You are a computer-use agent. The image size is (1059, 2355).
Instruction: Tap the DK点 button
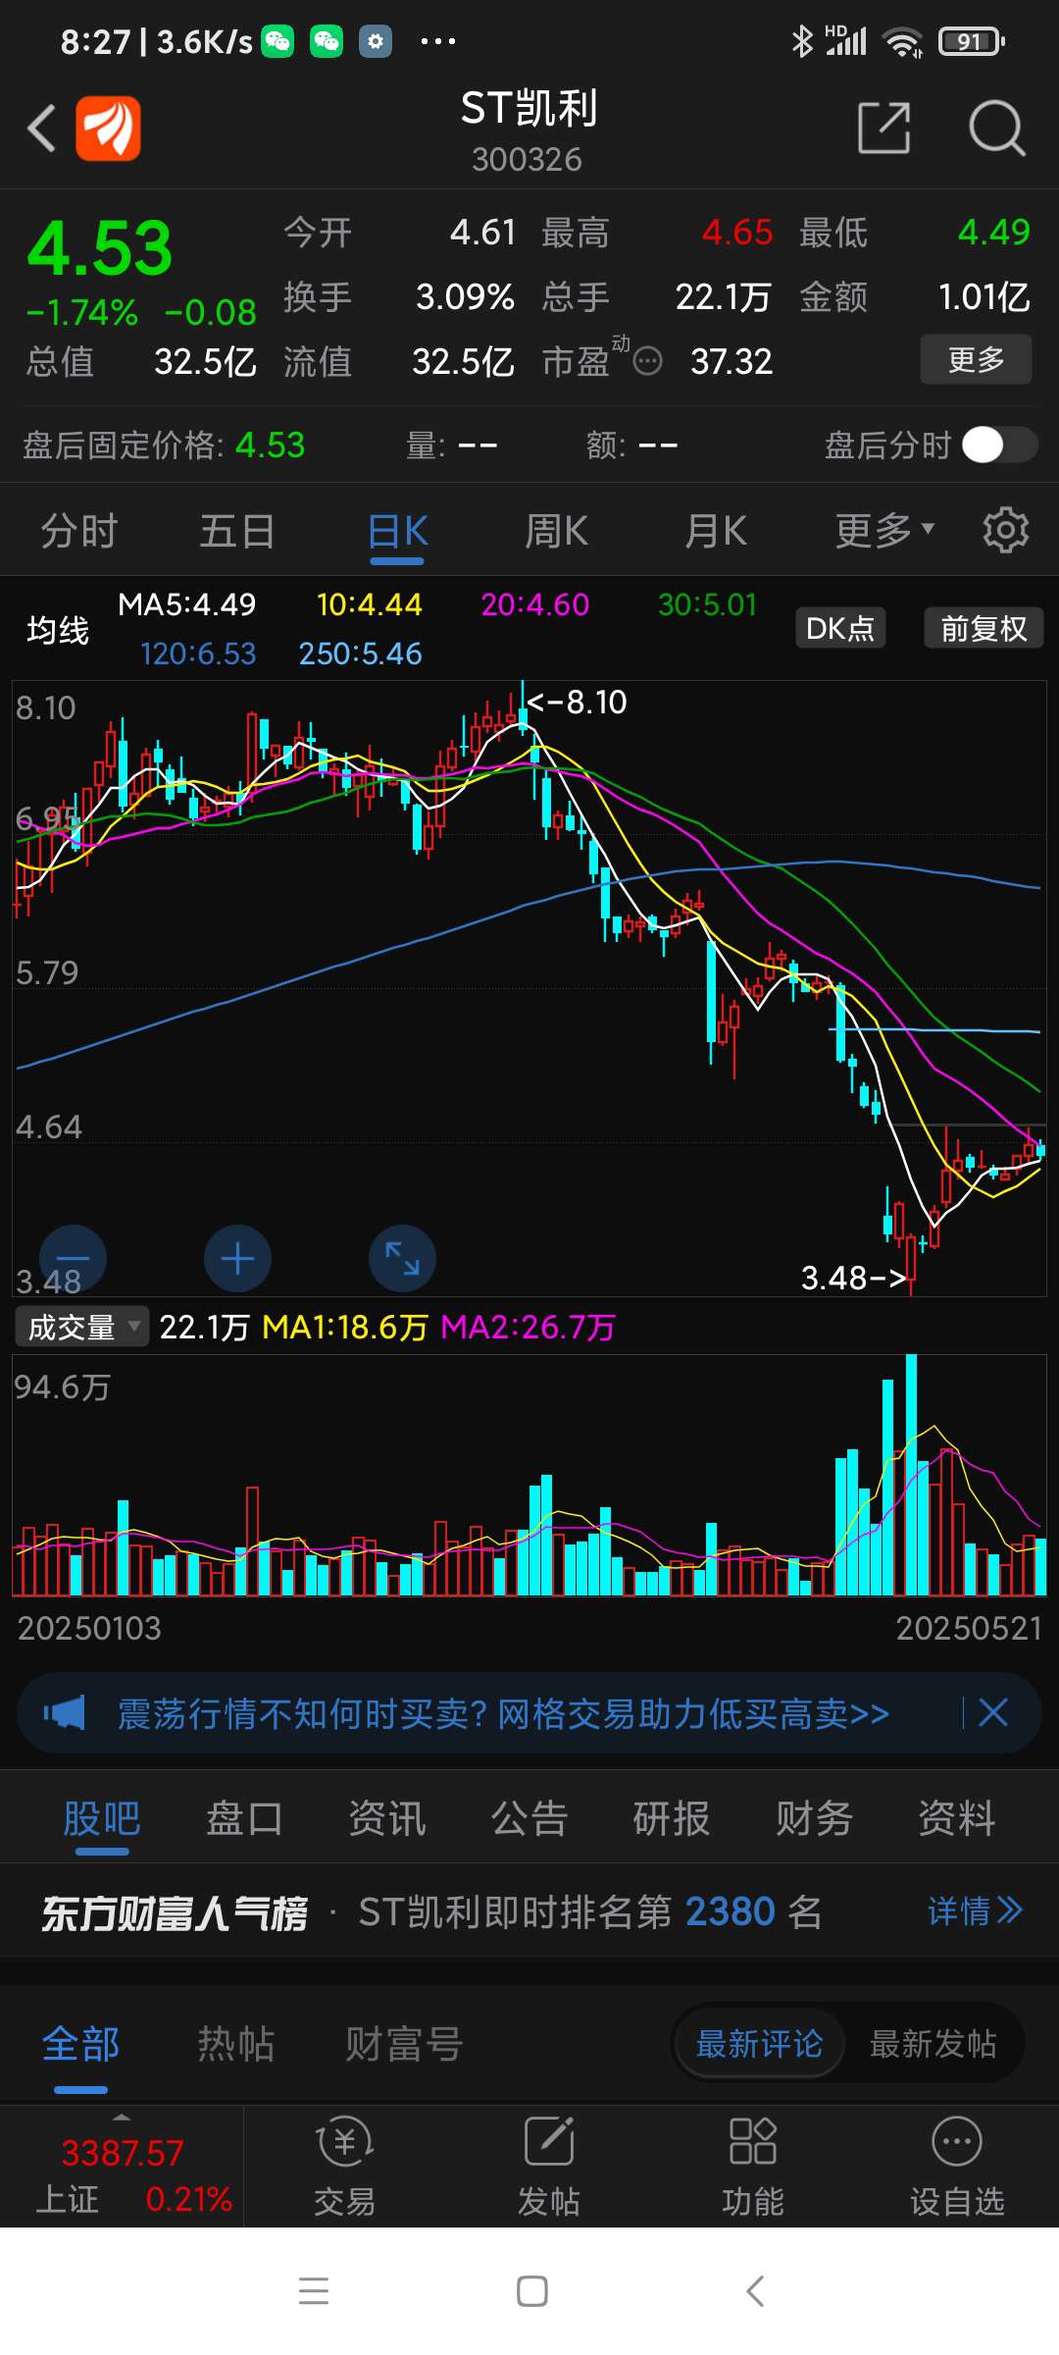(839, 628)
